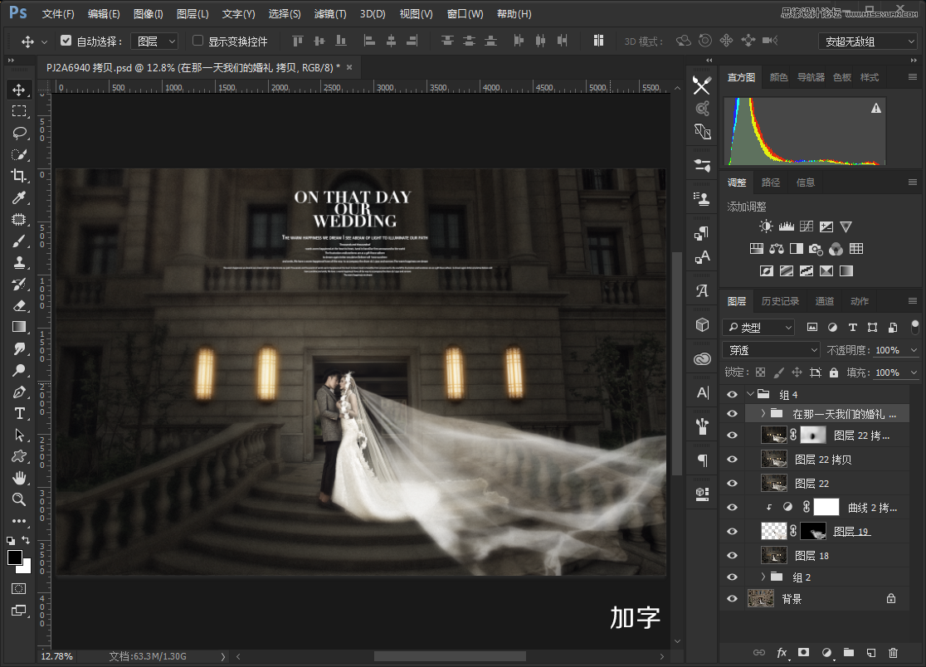Screen dimensions: 926x667
Task: Click the 图层 22 layer thumbnail
Action: [773, 483]
